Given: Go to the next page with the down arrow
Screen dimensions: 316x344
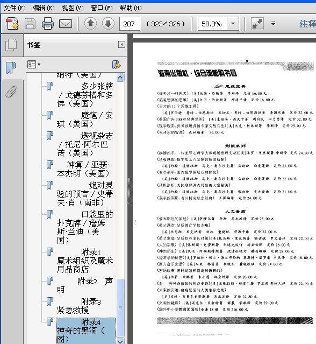Looking at the screenshot, I should (x=108, y=23).
